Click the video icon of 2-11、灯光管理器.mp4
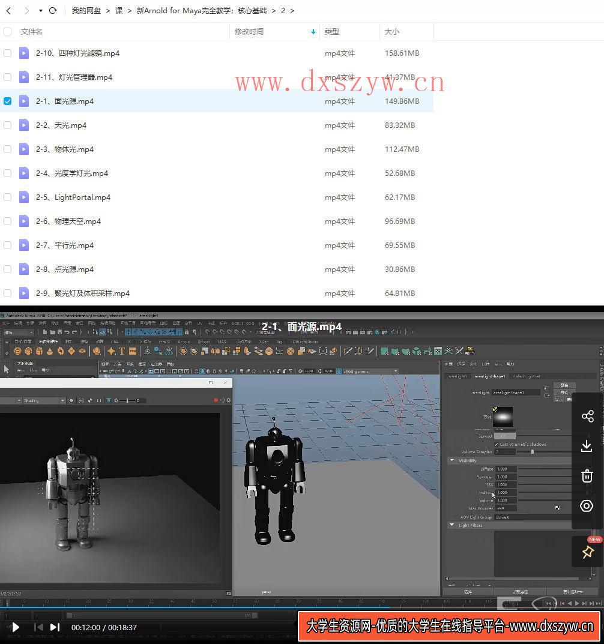The height and width of the screenshot is (644, 604). click(24, 77)
